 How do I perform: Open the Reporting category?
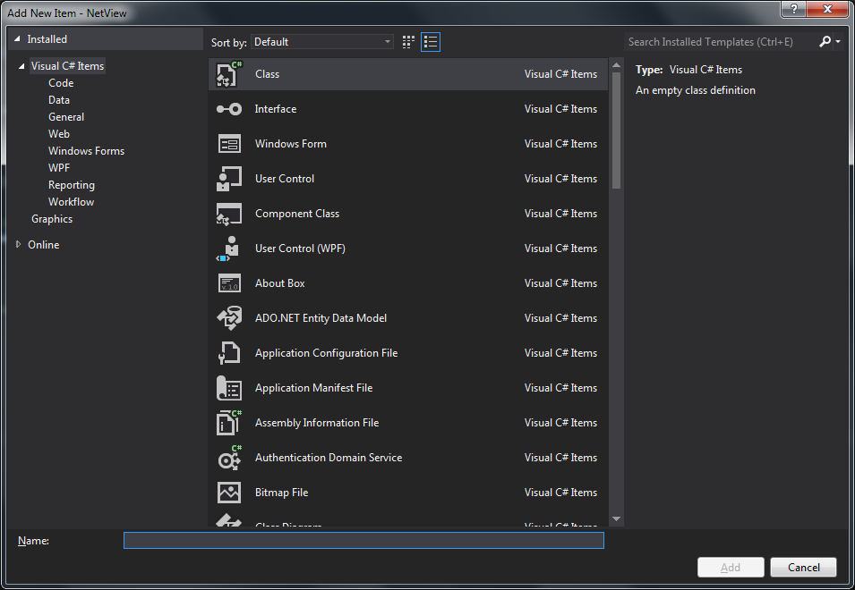[71, 184]
